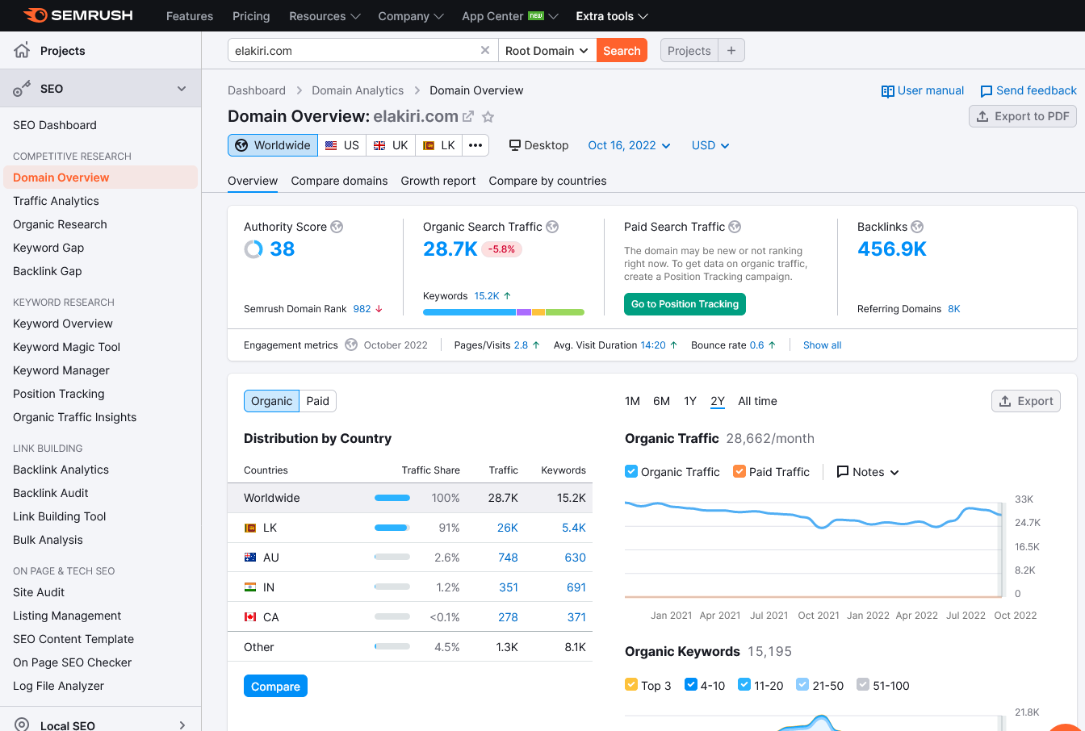The height and width of the screenshot is (731, 1085).
Task: Open external link icon next to elakiri.com
Action: coord(468,116)
